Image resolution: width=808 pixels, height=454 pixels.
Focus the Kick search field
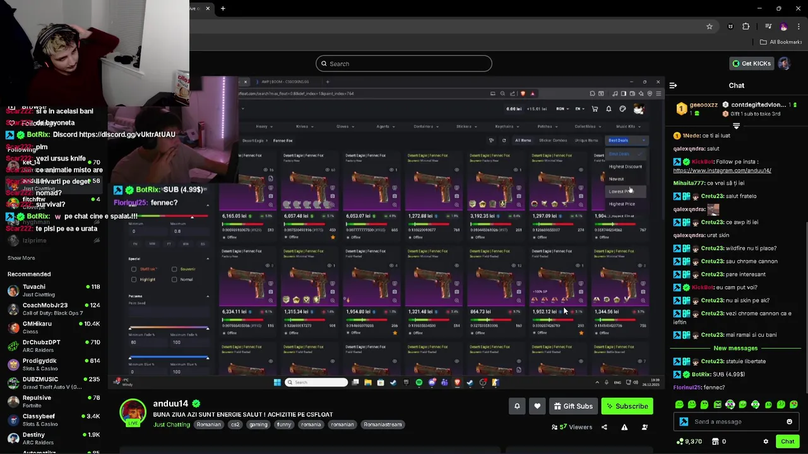[403, 64]
